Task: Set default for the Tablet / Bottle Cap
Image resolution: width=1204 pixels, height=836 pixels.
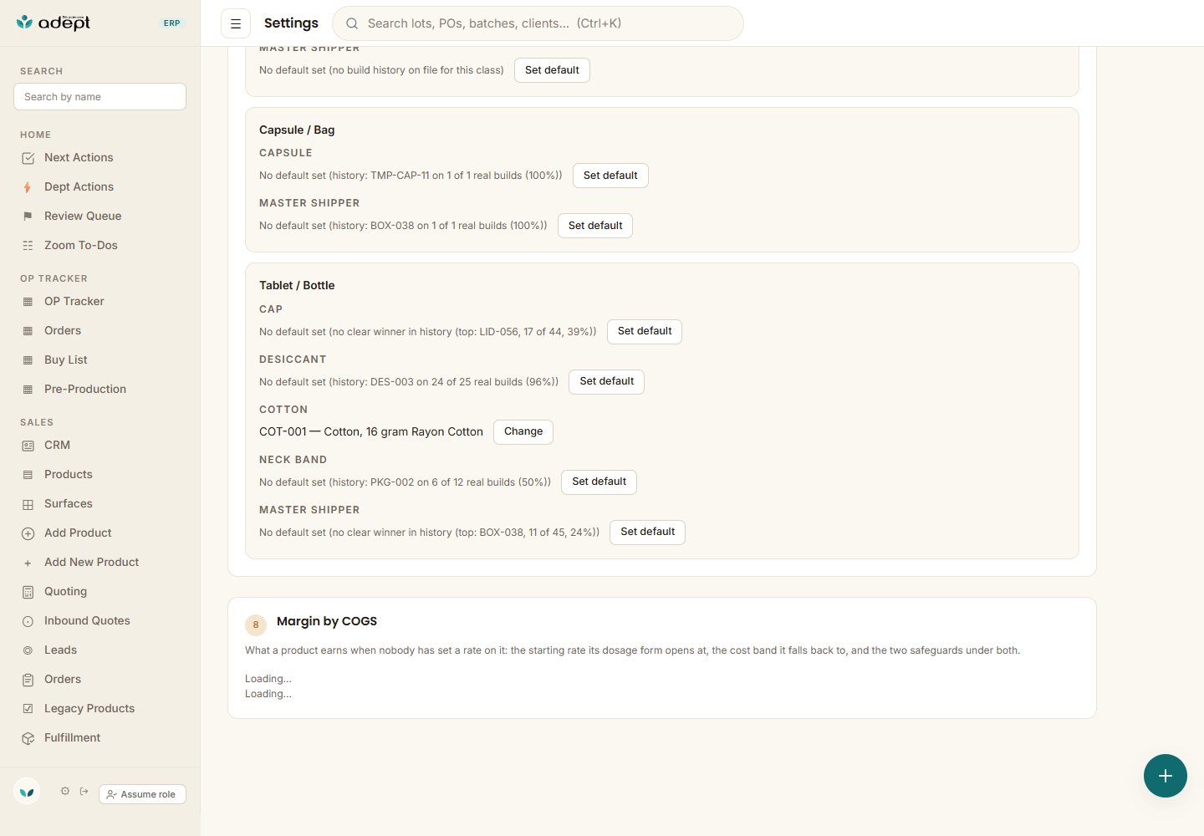Action: coord(645,331)
